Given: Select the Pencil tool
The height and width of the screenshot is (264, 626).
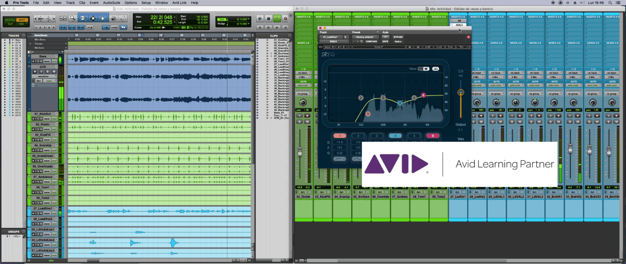Looking at the screenshot, I should (123, 18).
